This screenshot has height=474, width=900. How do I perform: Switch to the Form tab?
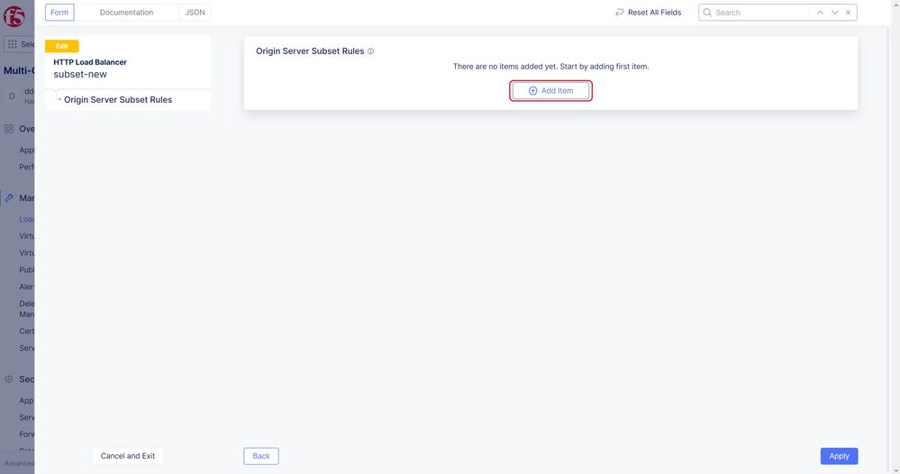(59, 13)
